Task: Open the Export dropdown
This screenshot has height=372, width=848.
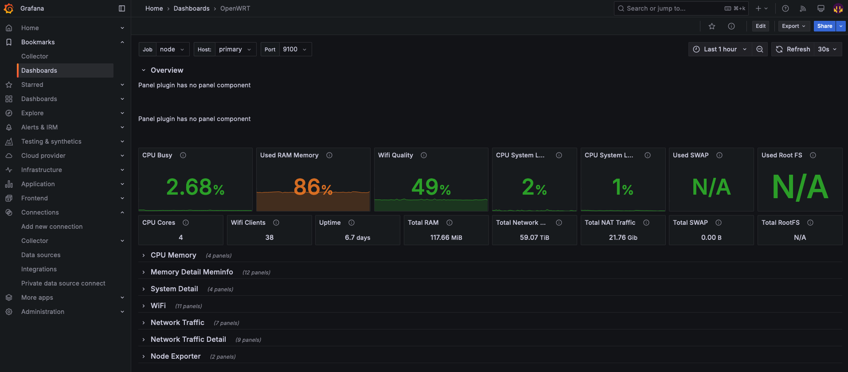Action: pos(794,26)
